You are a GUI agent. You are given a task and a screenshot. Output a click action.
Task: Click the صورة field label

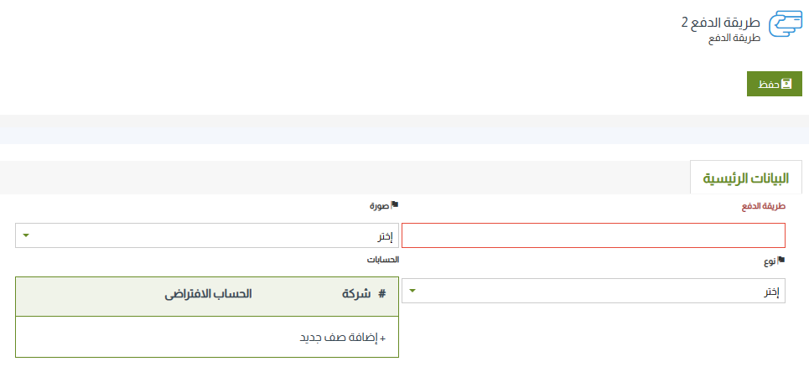coord(380,205)
